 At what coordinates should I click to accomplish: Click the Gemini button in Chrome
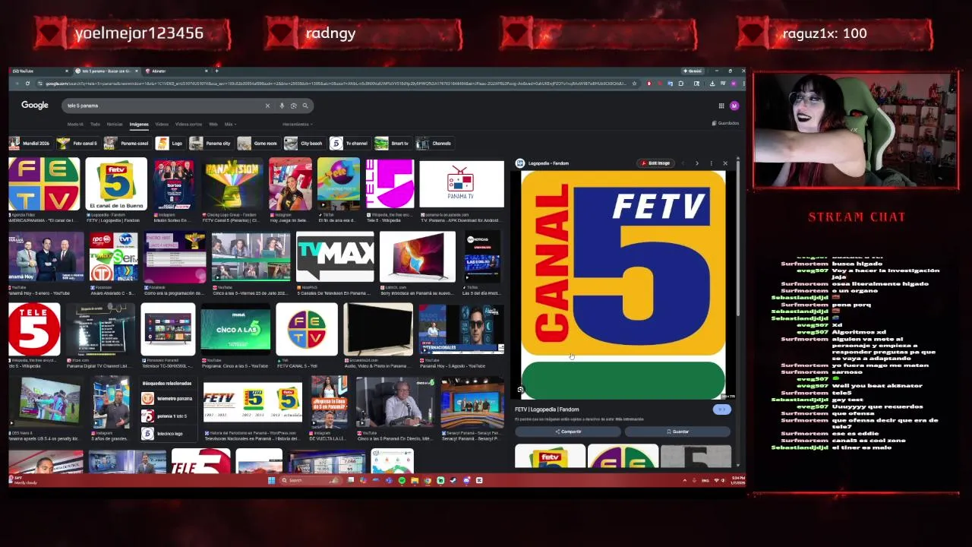point(691,71)
